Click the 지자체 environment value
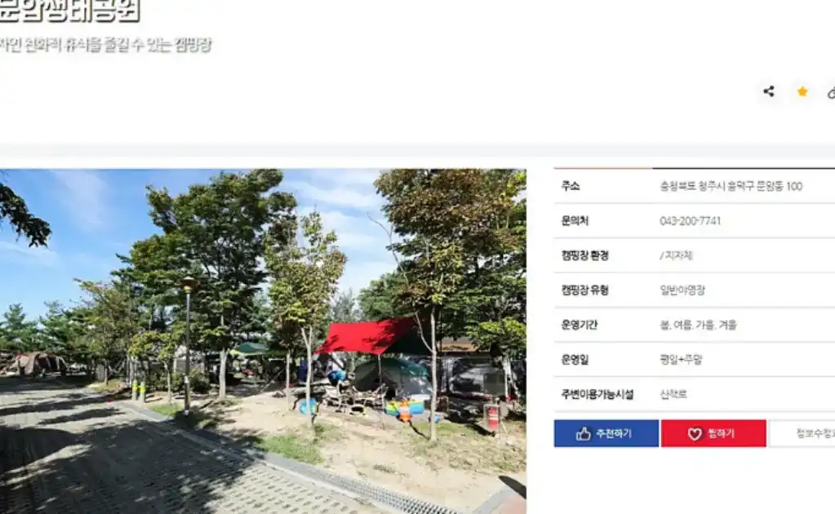This screenshot has height=514, width=835. 677,255
